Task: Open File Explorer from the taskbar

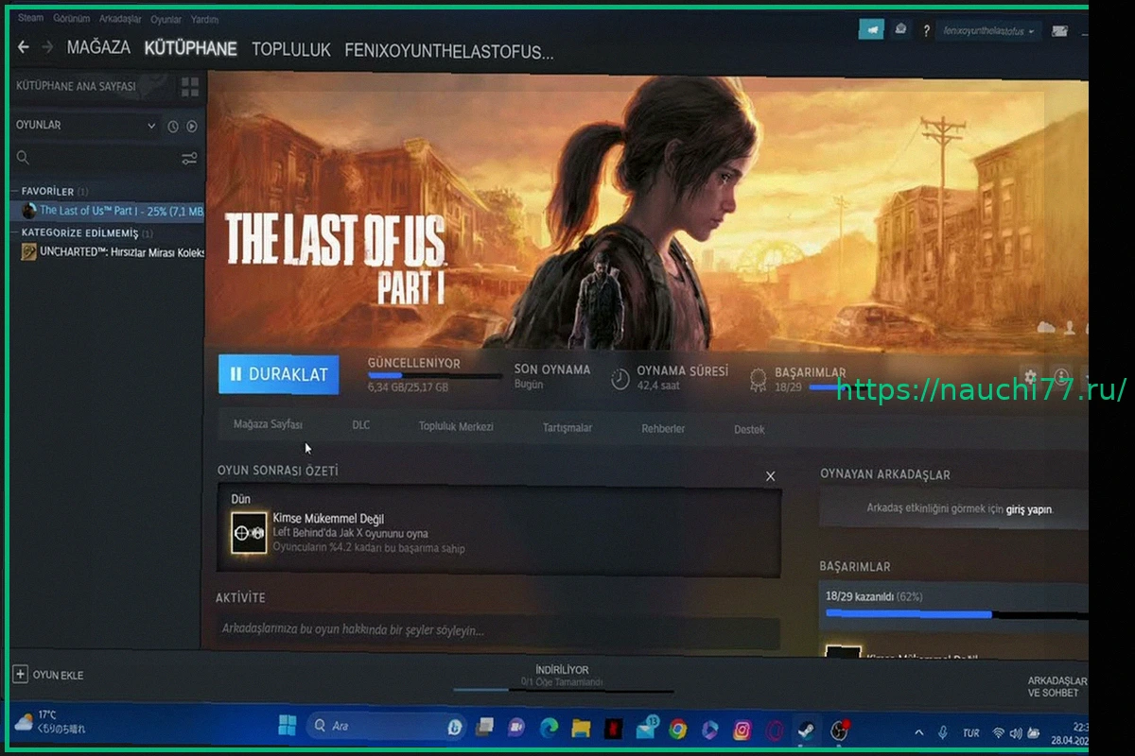Action: tap(581, 728)
